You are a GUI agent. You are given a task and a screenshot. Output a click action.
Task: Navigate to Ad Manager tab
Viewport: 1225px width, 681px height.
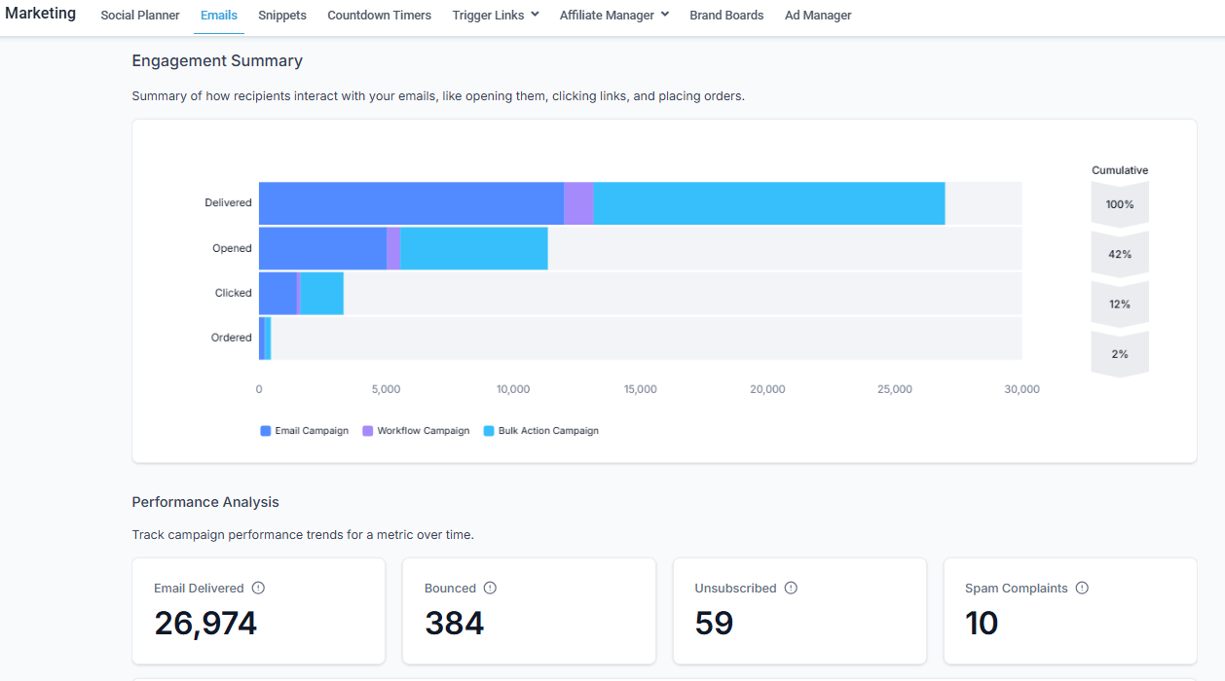point(818,16)
